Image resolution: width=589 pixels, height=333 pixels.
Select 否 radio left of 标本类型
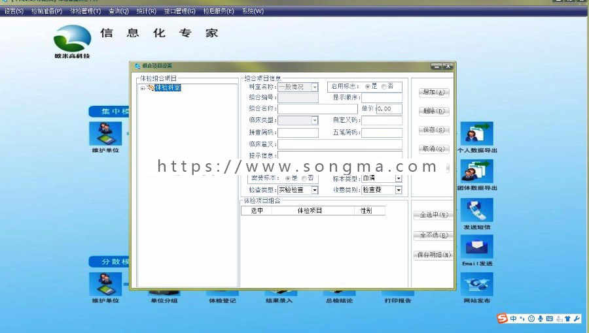(304, 178)
